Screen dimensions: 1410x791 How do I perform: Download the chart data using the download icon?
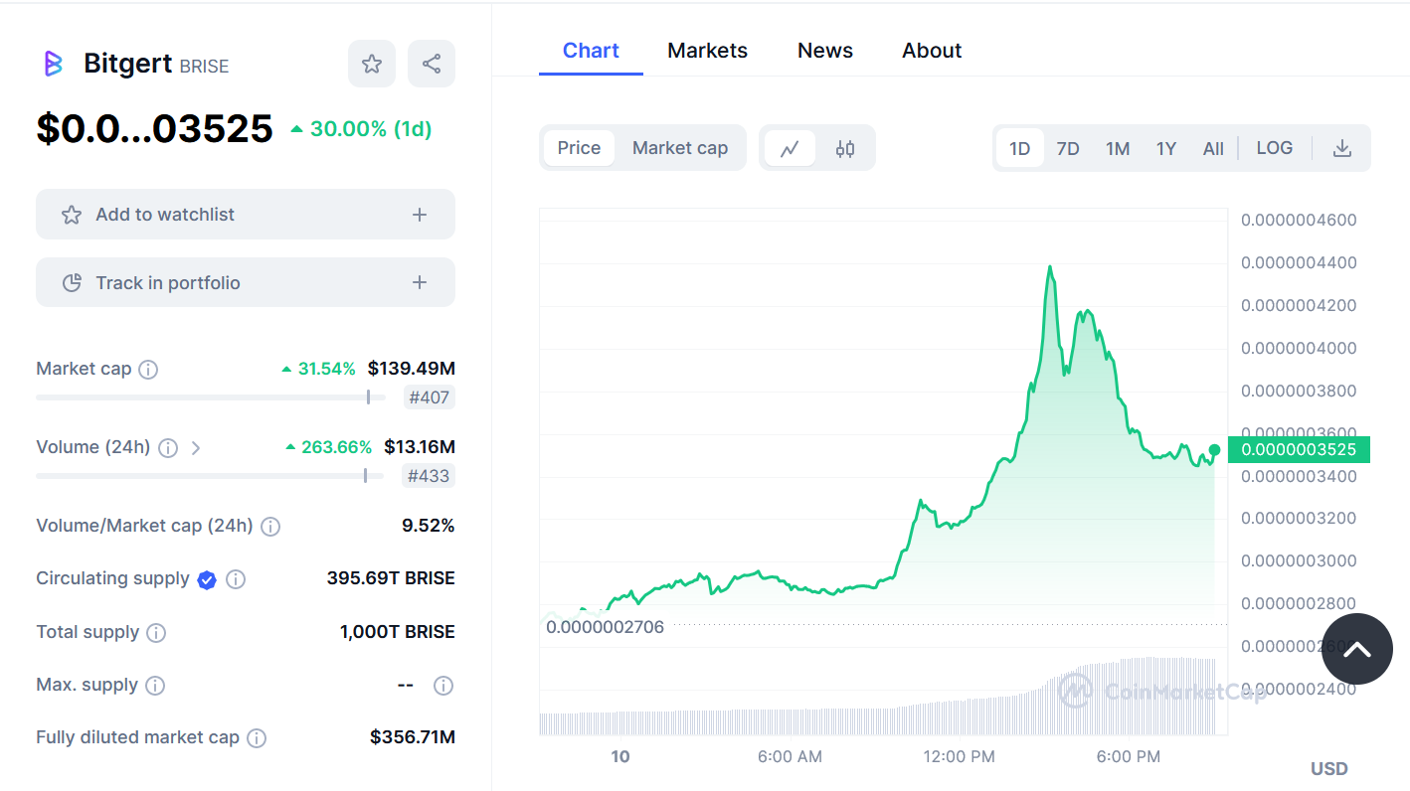coord(1342,148)
